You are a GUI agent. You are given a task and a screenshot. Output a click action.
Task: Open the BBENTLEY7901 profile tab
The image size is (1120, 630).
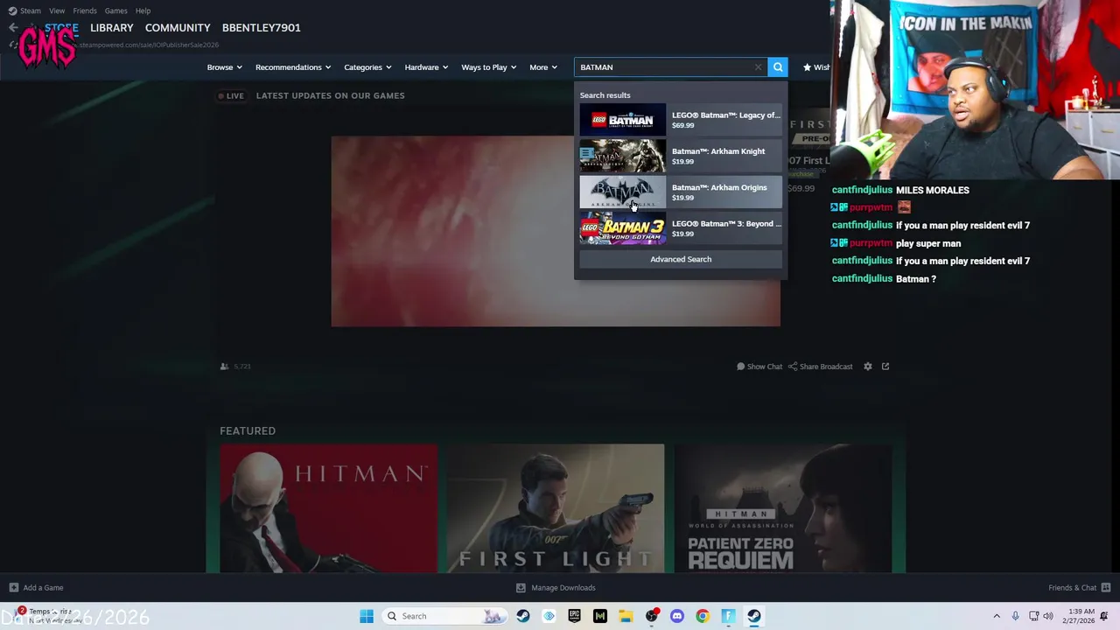tap(261, 28)
